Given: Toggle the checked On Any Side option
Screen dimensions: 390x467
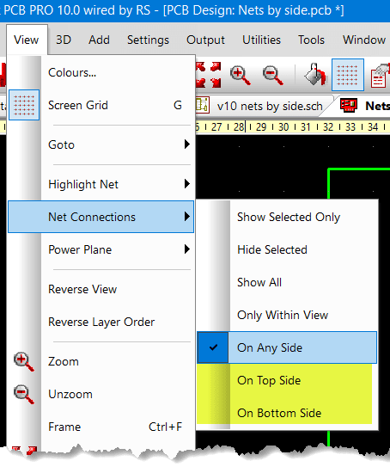Looking at the screenshot, I should [287, 347].
